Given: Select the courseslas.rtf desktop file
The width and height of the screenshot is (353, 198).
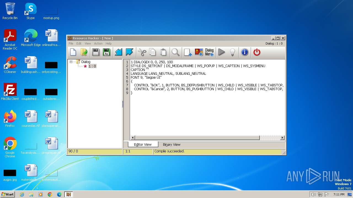Looking at the screenshot, I should tap(31, 119).
